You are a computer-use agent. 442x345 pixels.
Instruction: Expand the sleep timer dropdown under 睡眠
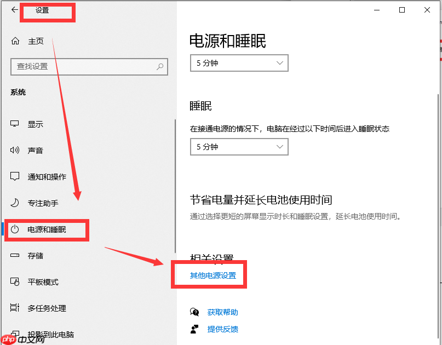tap(239, 147)
